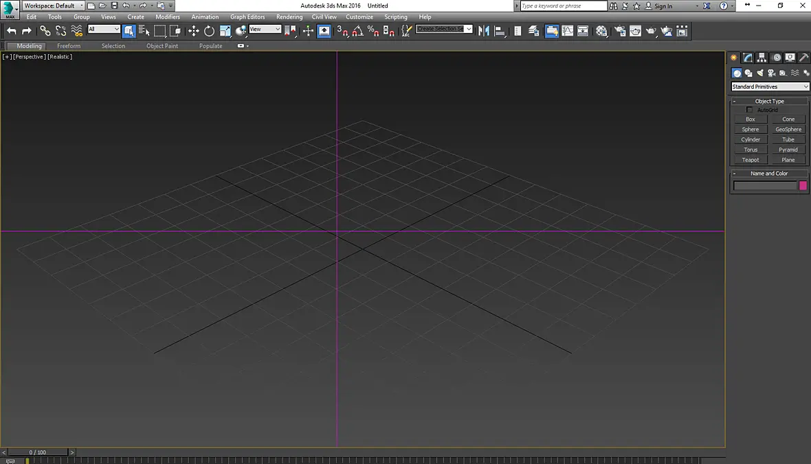The width and height of the screenshot is (811, 464).
Task: Toggle the Angle Snap button
Action: (357, 31)
